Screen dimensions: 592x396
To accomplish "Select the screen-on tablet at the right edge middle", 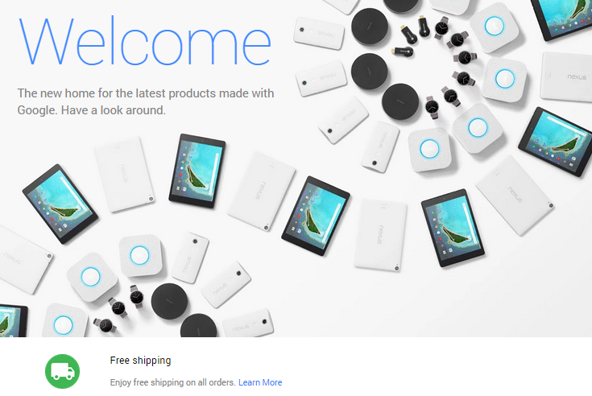I will click(556, 142).
